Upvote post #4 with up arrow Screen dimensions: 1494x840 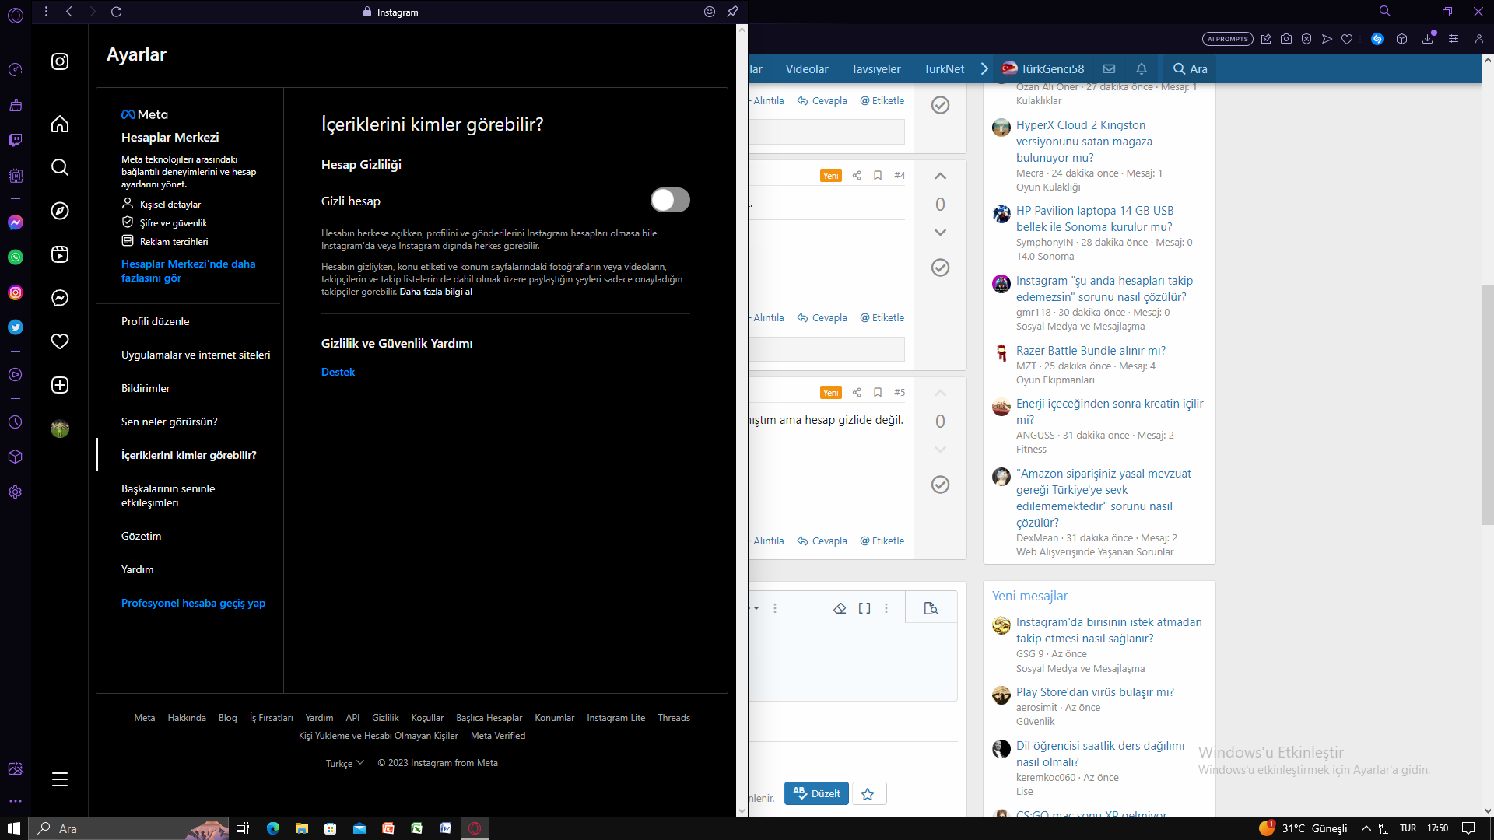940,176
